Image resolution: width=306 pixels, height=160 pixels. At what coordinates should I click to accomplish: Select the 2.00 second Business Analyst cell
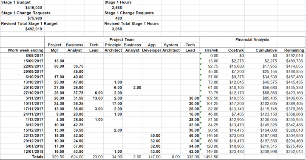point(137,88)
